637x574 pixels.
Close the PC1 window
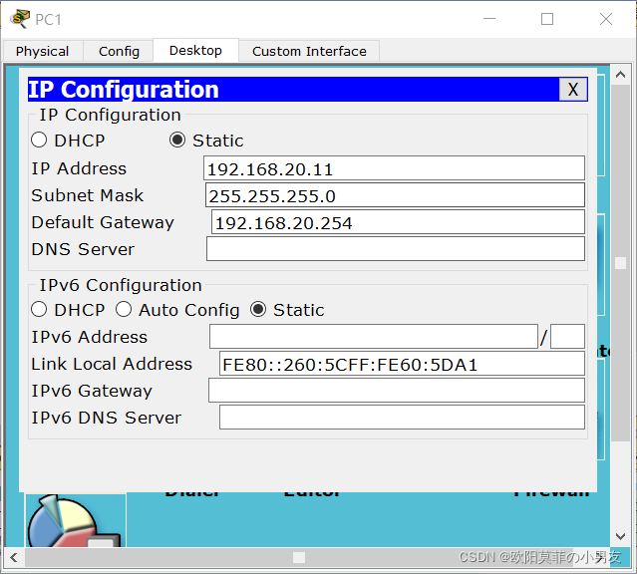(606, 19)
